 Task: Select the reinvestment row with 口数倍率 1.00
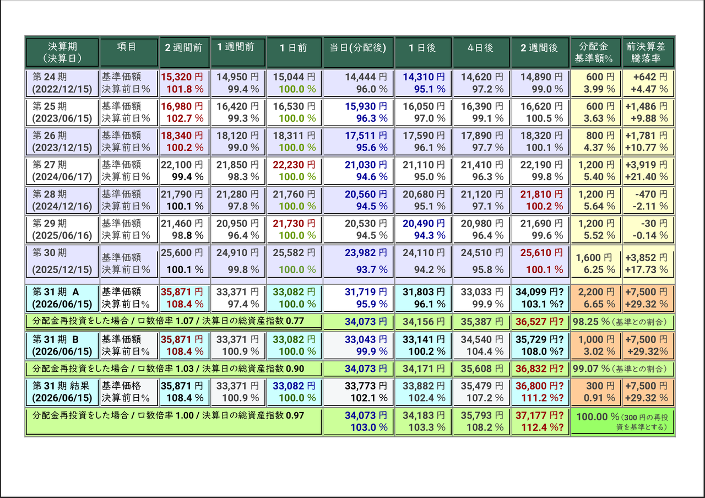173,421
